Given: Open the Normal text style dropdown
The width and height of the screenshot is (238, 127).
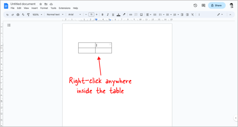Looking at the screenshot, I should (55, 15).
